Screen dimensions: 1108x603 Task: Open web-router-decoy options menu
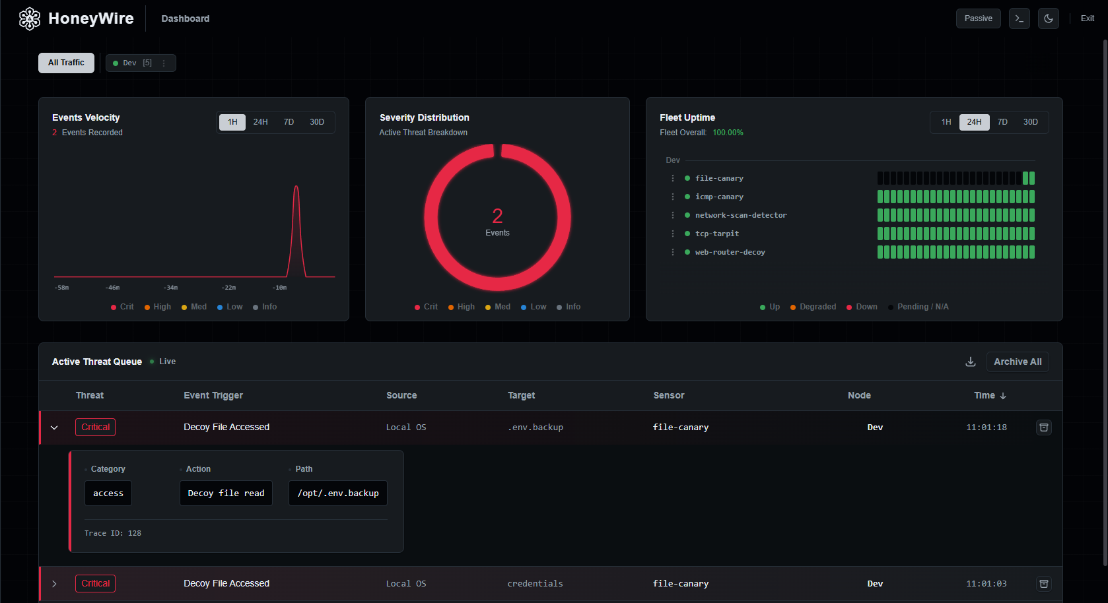(x=673, y=252)
